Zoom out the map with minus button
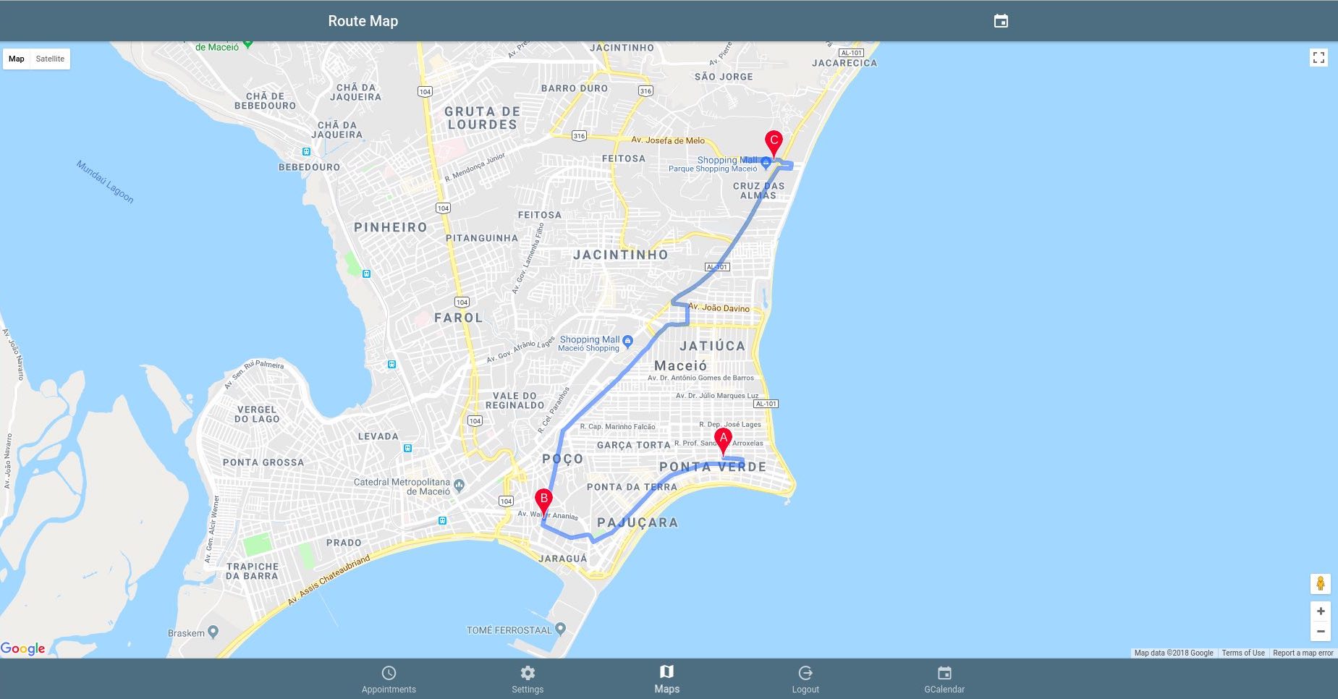The width and height of the screenshot is (1338, 699). pos(1321,632)
